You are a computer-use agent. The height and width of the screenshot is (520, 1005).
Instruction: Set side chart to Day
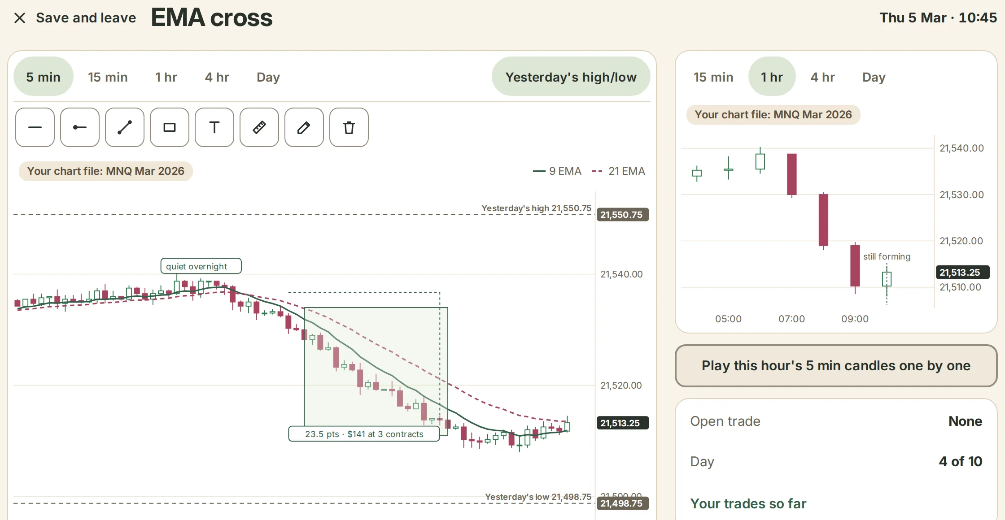(874, 77)
